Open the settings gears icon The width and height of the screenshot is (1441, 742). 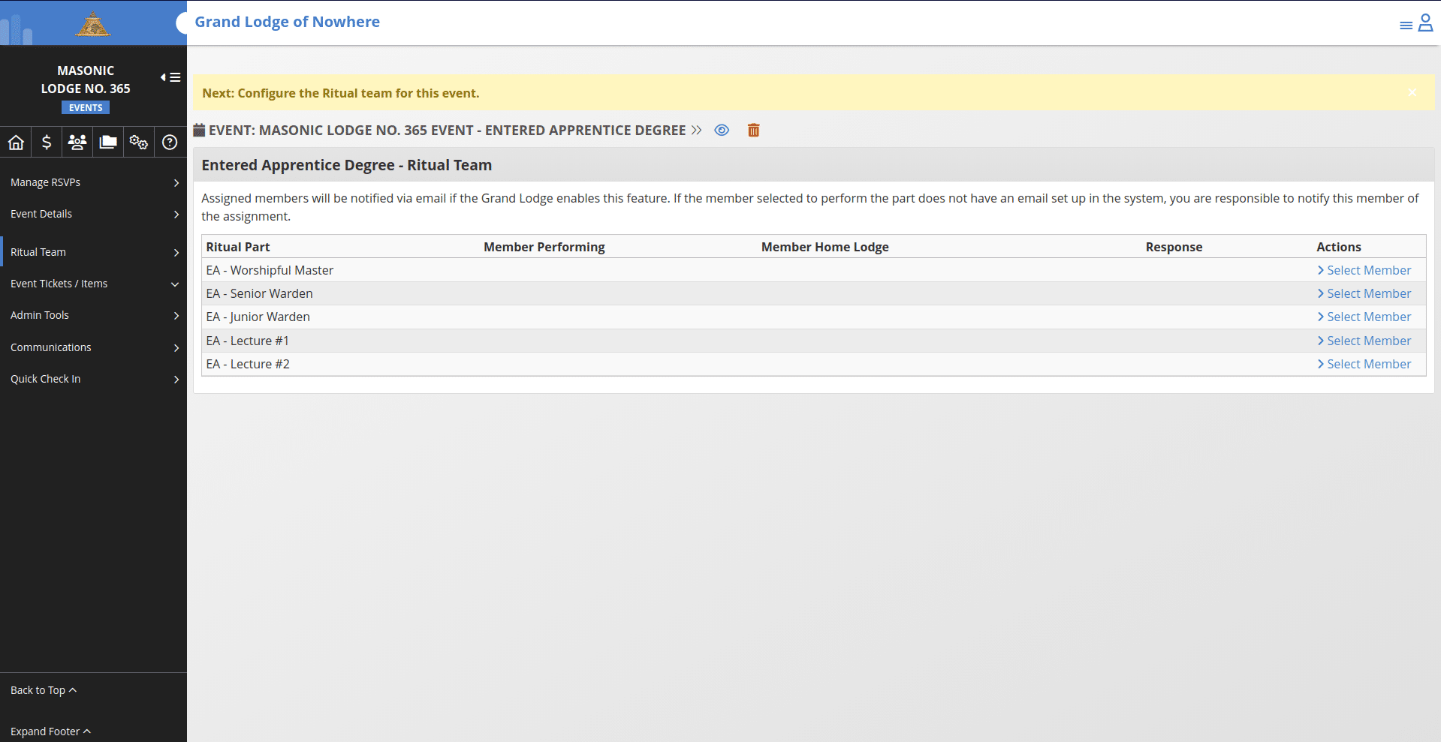[x=139, y=142]
